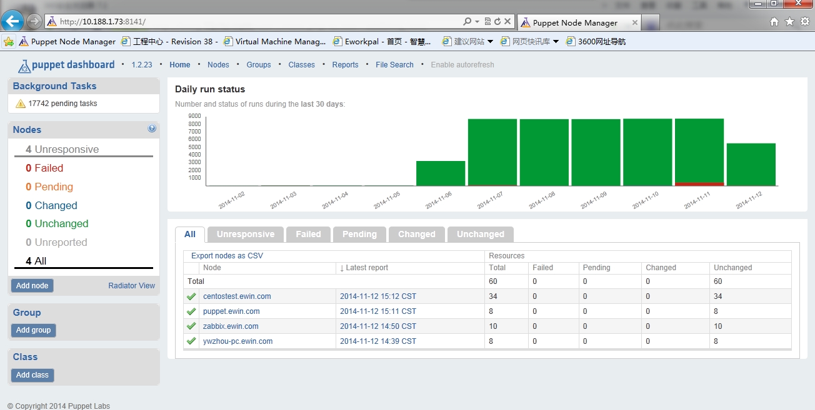
Task: Open the Puppet Node Manager bookmark
Action: point(67,42)
